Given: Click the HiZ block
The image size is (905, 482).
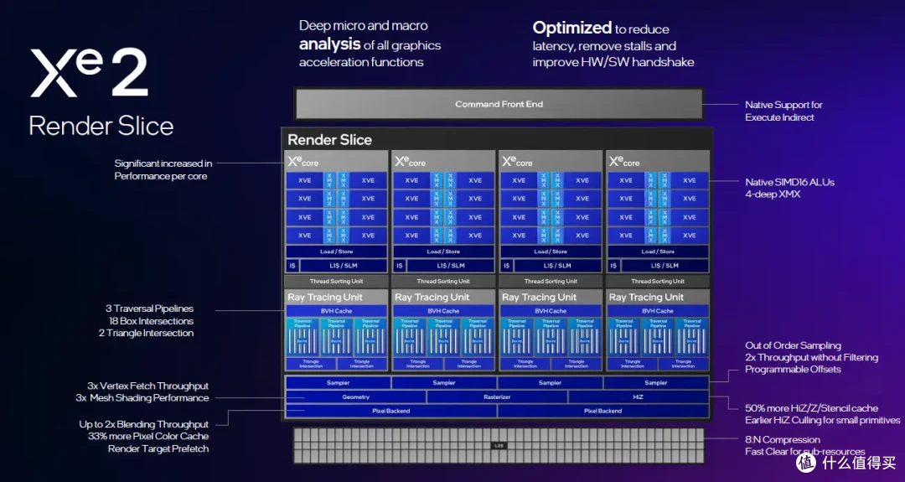Looking at the screenshot, I should (639, 397).
